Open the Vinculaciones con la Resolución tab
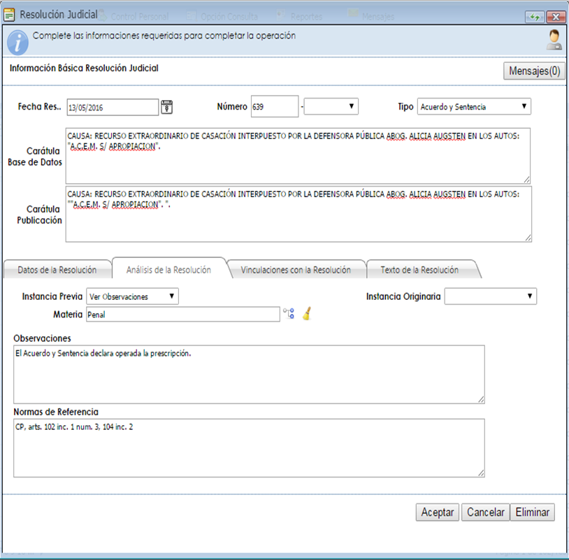 [296, 270]
